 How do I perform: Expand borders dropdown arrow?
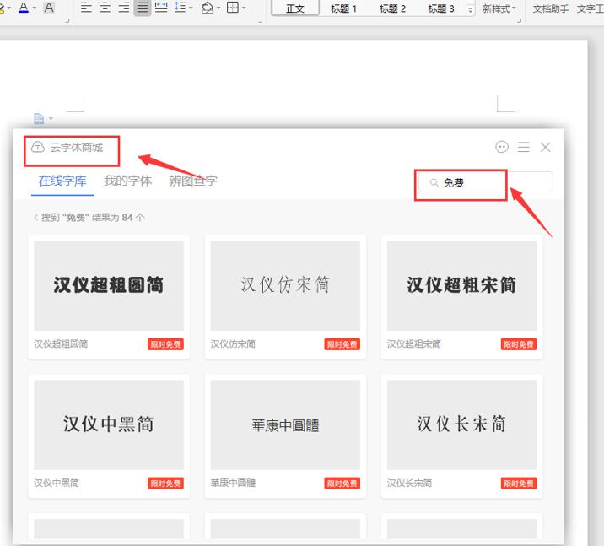[x=244, y=8]
